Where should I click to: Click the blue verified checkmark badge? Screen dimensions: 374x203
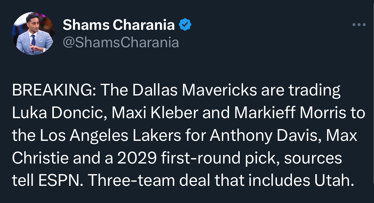185,25
